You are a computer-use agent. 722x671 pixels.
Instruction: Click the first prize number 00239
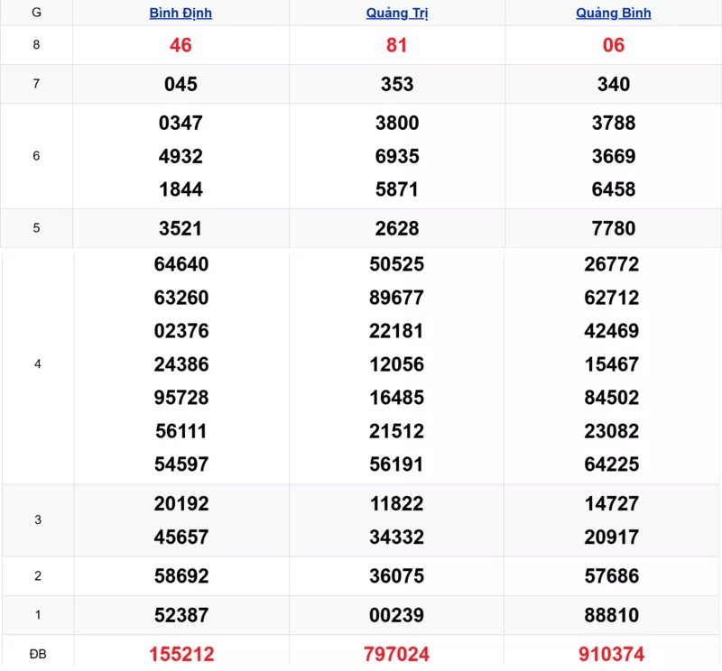[x=397, y=615]
